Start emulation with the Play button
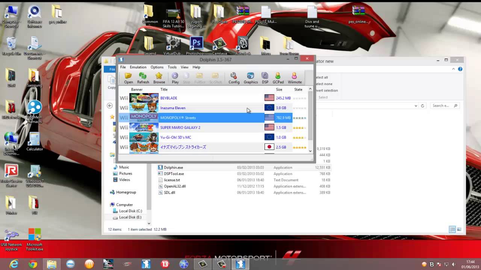The image size is (481, 270). (175, 78)
